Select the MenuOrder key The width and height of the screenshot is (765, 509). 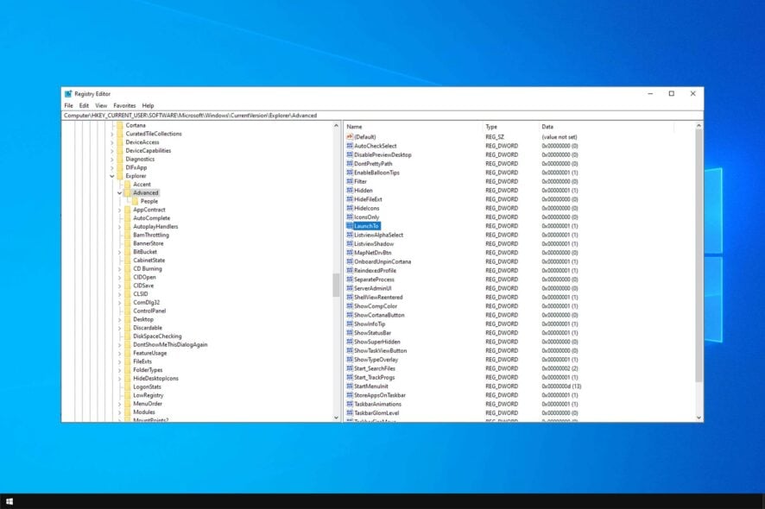[x=148, y=404]
